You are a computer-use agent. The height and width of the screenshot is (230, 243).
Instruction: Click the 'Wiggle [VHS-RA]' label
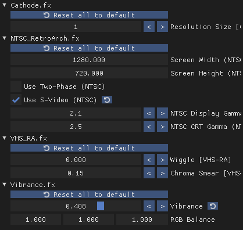click(201, 160)
